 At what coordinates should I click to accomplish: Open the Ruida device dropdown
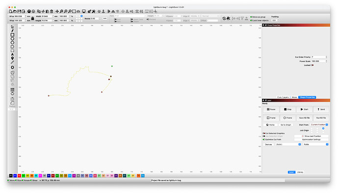coord(316,145)
